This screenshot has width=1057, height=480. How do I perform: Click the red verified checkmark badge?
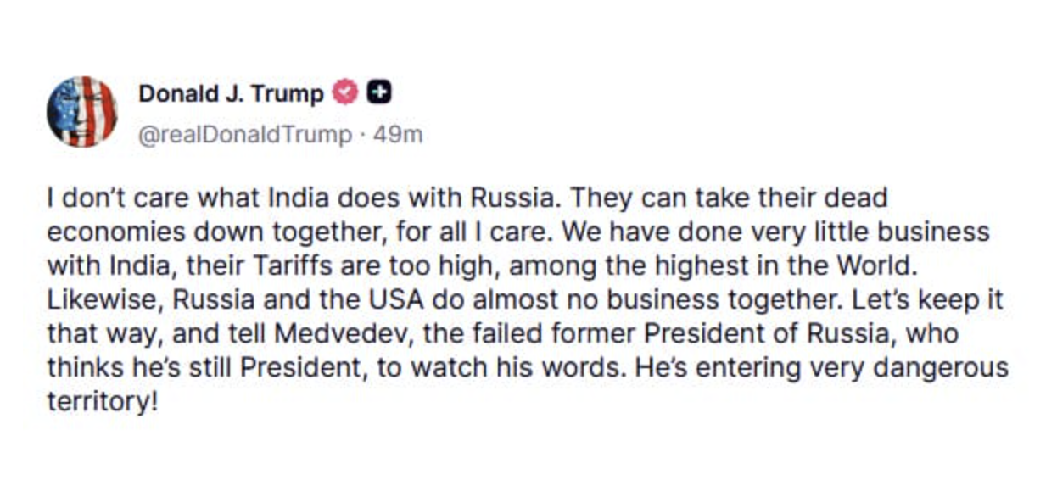pyautogui.click(x=344, y=92)
